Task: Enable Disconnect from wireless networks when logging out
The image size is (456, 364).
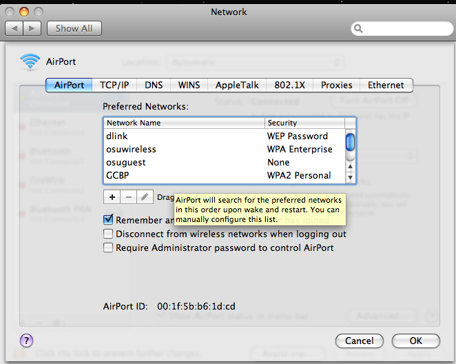Action: 108,234
